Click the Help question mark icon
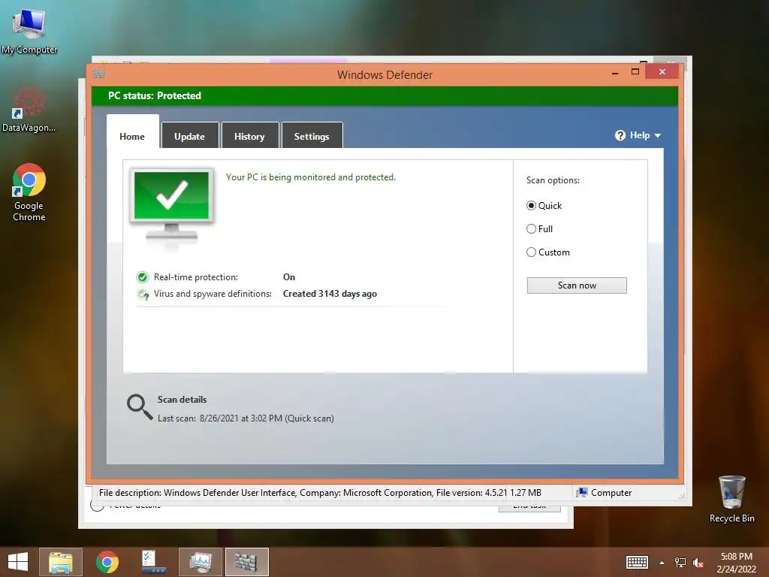Image resolution: width=769 pixels, height=577 pixels. tap(620, 135)
